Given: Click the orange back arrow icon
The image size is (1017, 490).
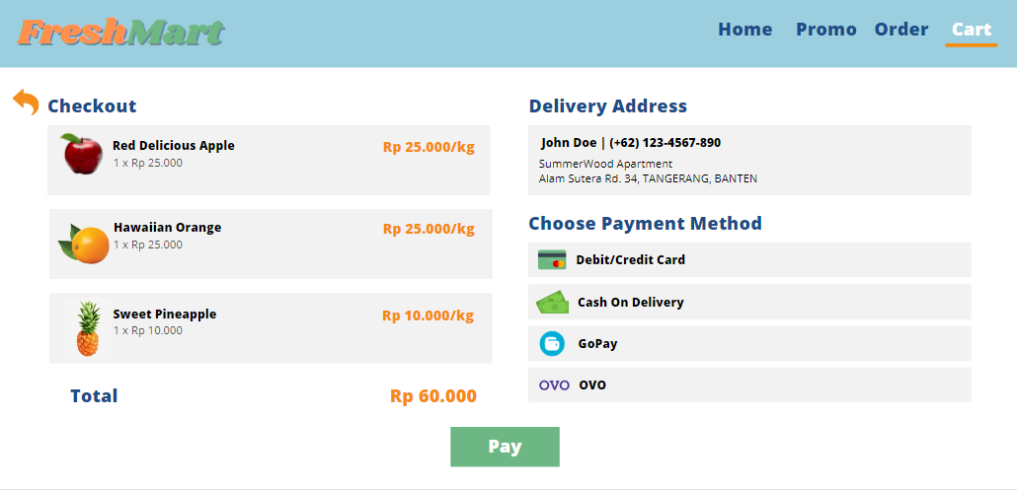Looking at the screenshot, I should pos(26,102).
